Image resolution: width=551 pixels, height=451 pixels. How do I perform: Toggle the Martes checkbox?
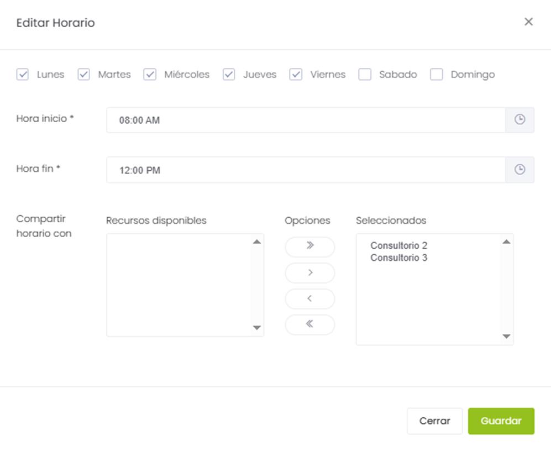pyautogui.click(x=84, y=75)
